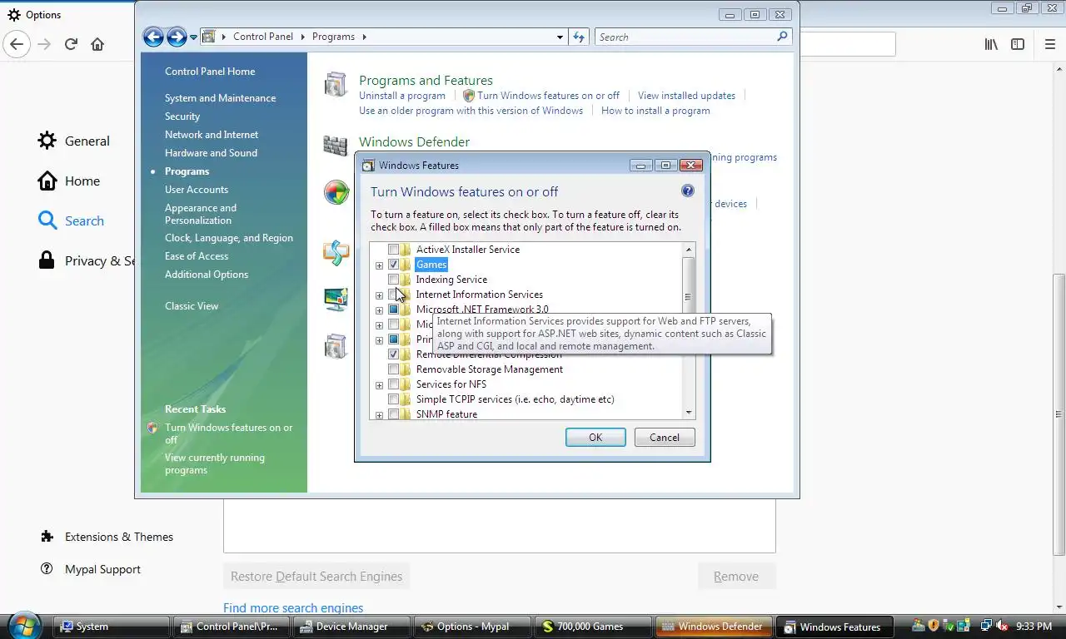Uncheck the Remote Differential Compression checkbox
Screen dimensions: 1066x639
click(393, 354)
